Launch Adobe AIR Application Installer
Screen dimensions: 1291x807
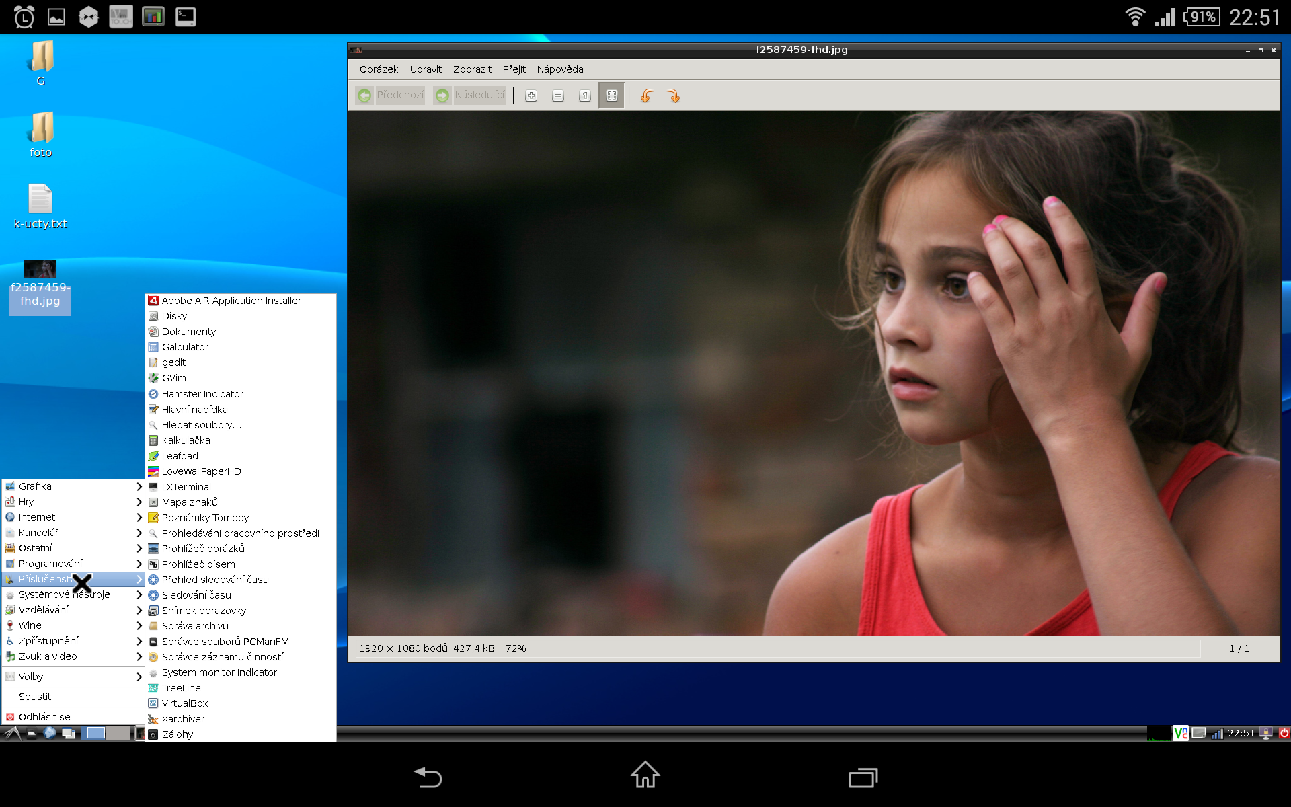point(241,301)
